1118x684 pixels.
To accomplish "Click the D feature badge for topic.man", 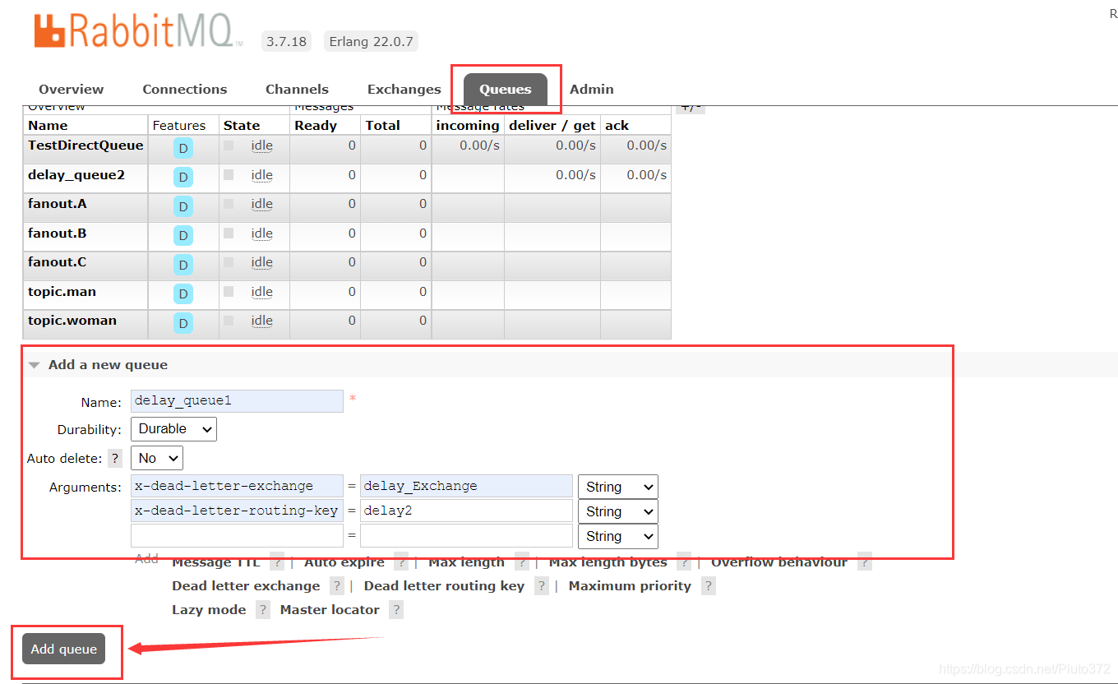I will coord(183,294).
